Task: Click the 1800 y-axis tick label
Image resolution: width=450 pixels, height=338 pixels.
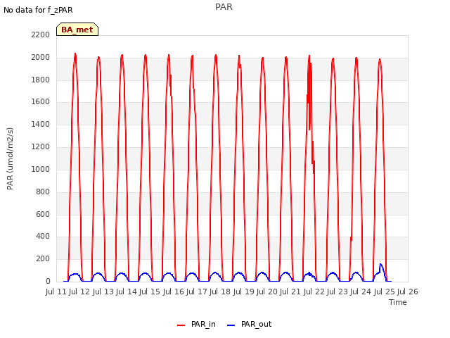Action: [x=41, y=80]
